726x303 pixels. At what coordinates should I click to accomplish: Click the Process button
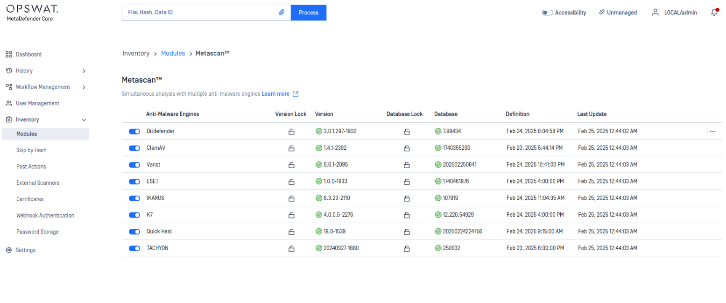[x=309, y=13]
